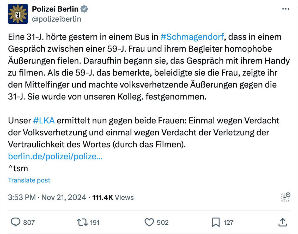This screenshot has height=234, width=298.
Task: Open the three-dot more options menu
Action: 286,9
